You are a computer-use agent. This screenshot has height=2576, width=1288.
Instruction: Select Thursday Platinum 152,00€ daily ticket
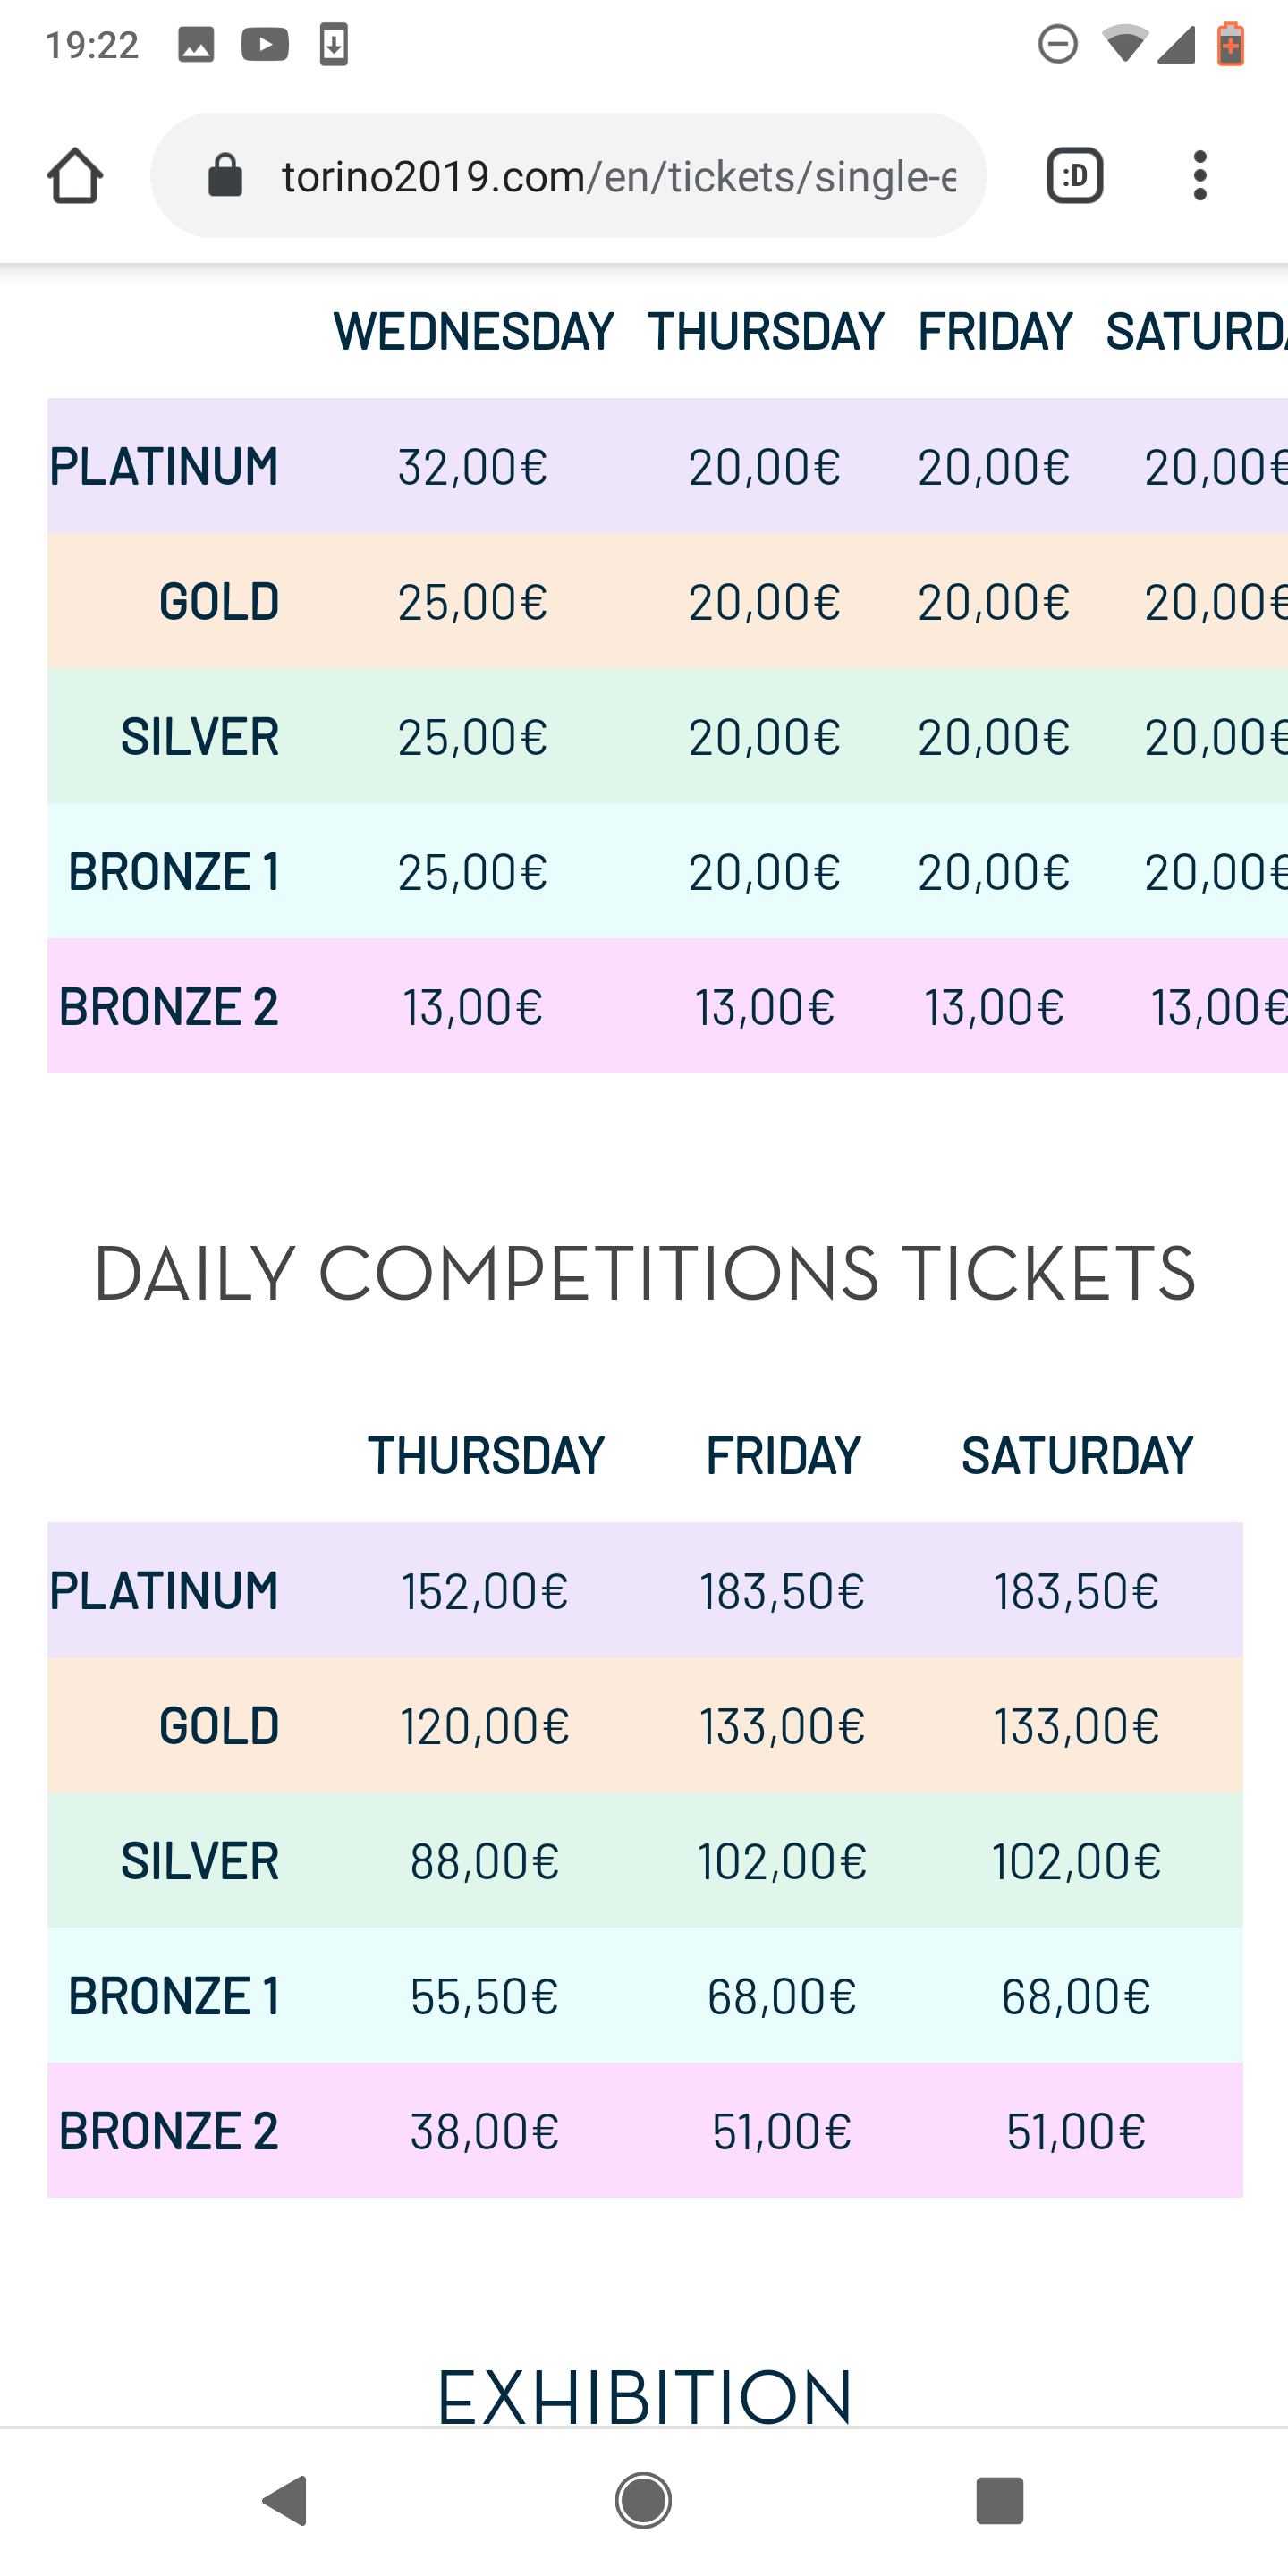pos(485,1591)
